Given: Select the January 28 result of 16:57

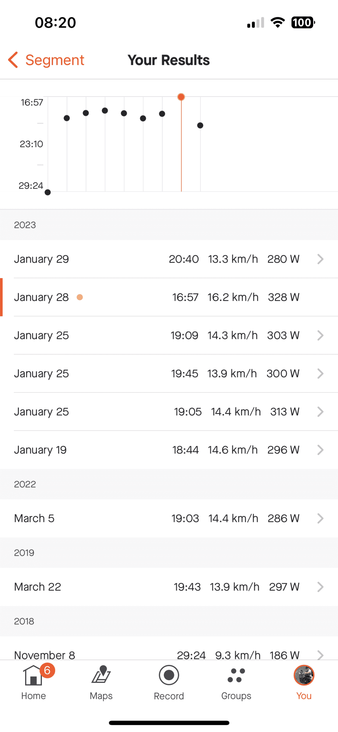Looking at the screenshot, I should 169,297.
